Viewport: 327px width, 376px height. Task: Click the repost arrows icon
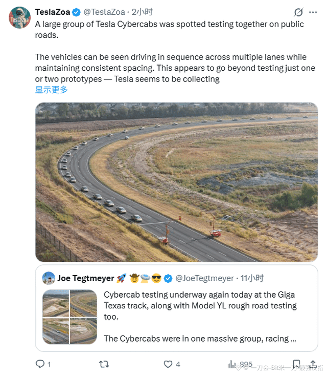click(104, 364)
